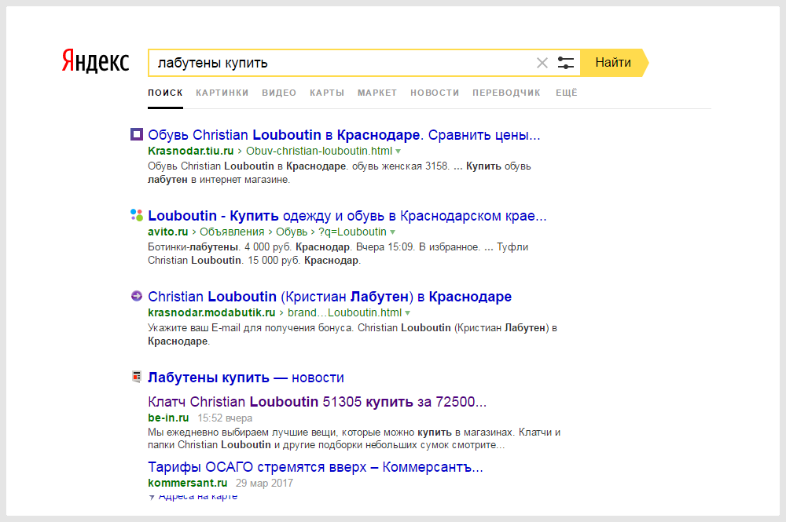Screen dimensions: 786x522
Task: Click snippet text обувь женская 3158
Action: pyautogui.click(x=399, y=166)
